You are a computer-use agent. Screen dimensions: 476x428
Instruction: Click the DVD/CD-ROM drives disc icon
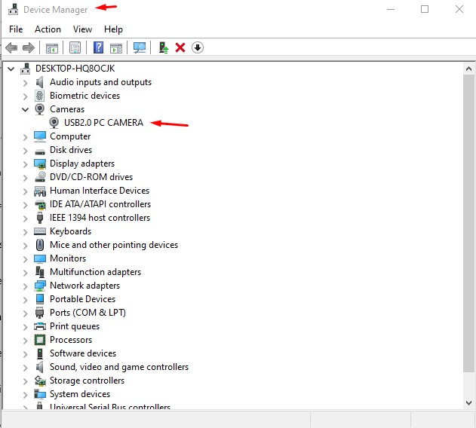[x=40, y=177]
